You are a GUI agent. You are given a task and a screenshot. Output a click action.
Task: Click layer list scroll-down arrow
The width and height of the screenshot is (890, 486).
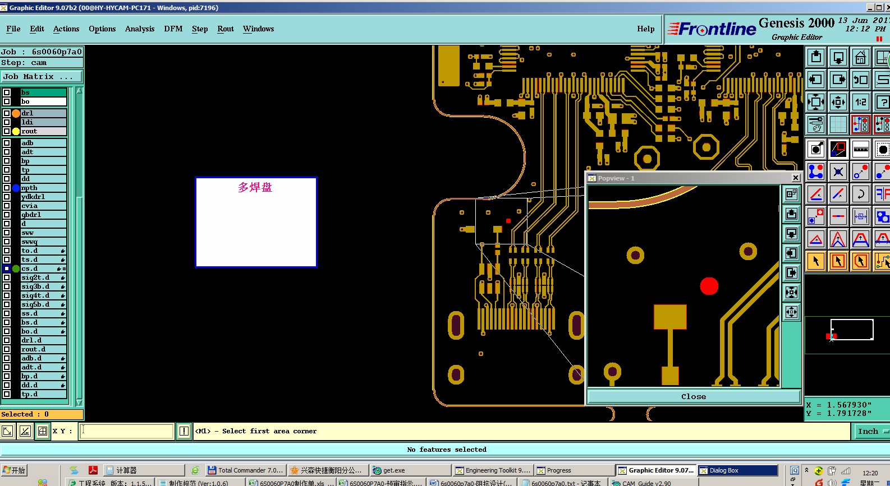[x=79, y=402]
